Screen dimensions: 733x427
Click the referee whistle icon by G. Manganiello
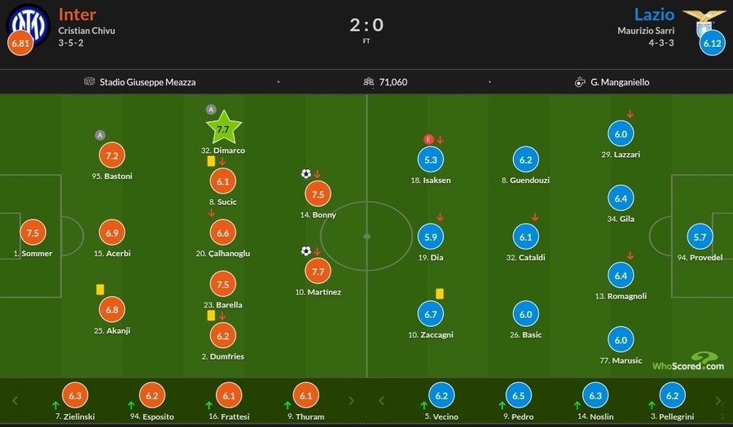point(580,82)
